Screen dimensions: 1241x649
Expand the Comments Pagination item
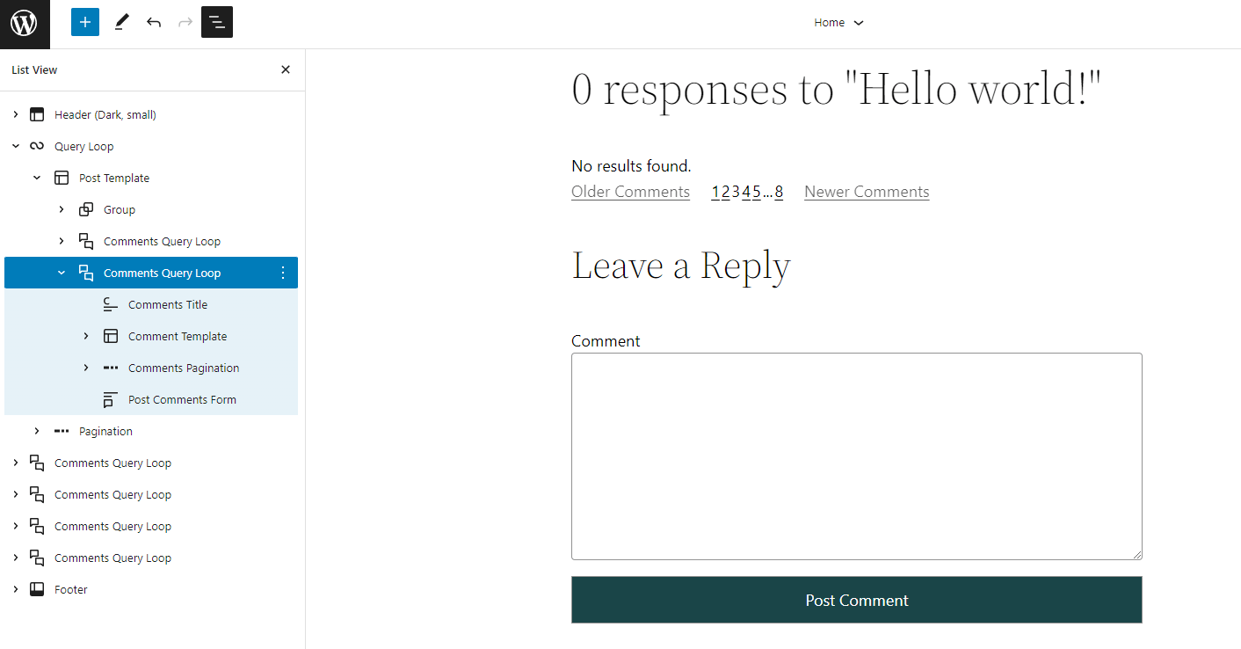pyautogui.click(x=86, y=368)
